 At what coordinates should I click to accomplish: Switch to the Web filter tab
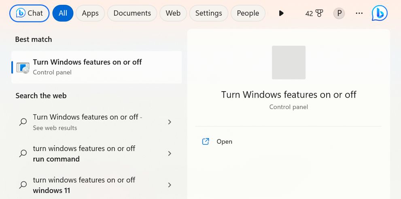coord(173,13)
